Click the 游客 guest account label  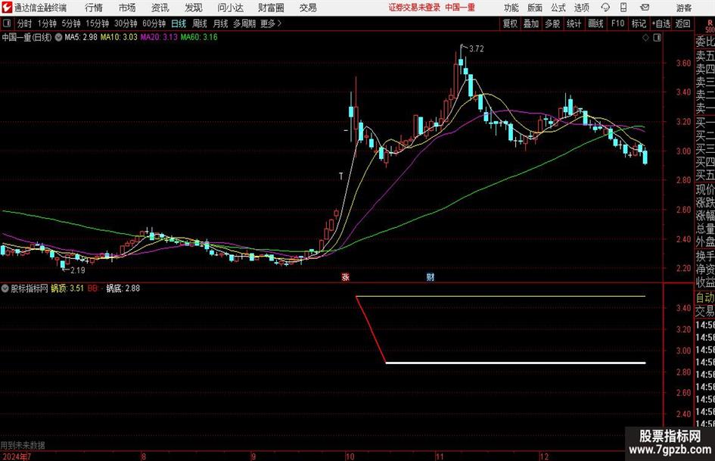point(684,8)
